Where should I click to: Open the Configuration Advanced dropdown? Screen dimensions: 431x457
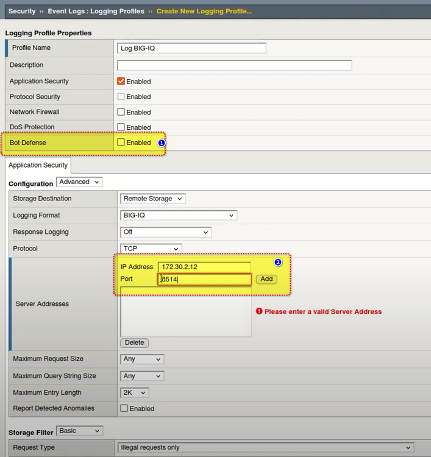[79, 182]
